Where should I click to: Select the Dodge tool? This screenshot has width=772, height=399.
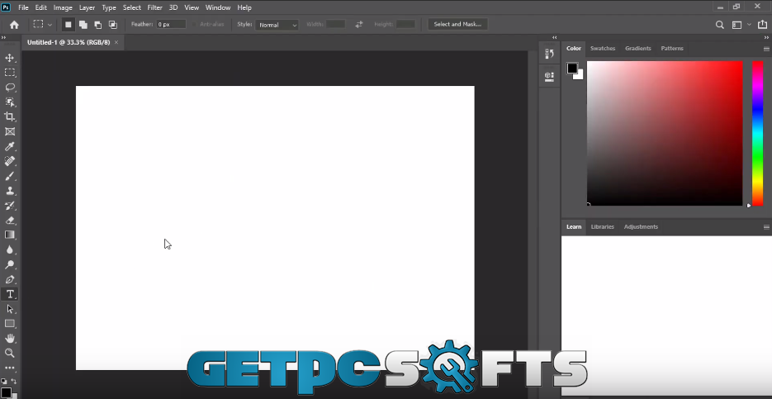click(9, 264)
